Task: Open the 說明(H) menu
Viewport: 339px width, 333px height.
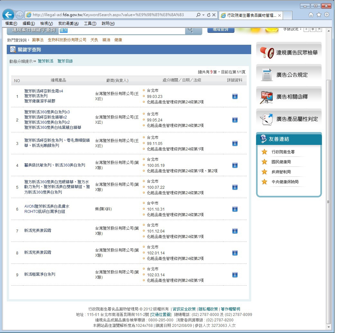Action: pos(108,24)
